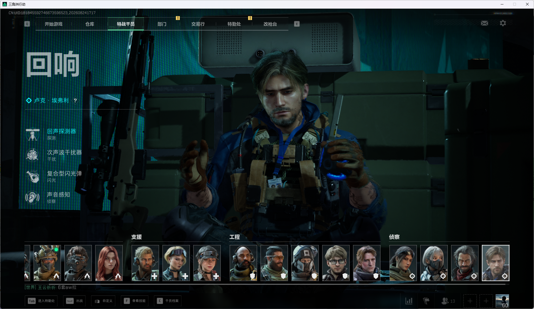The image size is (534, 309).
Task: Switch to the 仓库 tab
Action: (90, 24)
